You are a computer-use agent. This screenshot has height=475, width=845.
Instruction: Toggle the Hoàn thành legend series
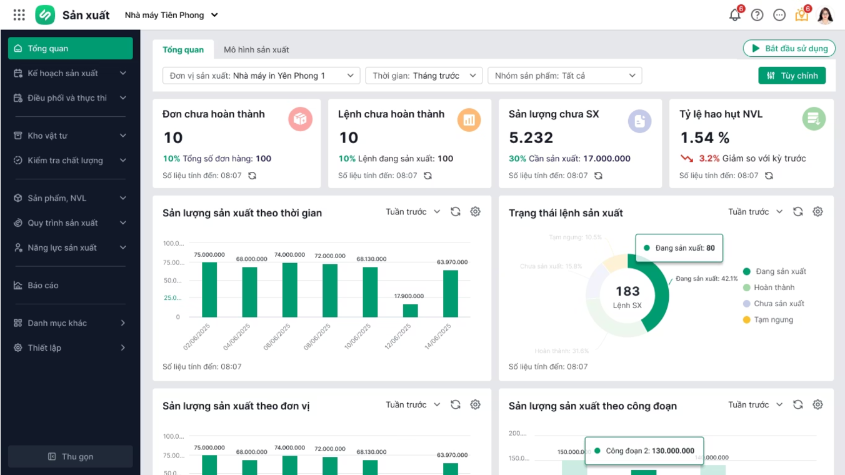pos(774,287)
